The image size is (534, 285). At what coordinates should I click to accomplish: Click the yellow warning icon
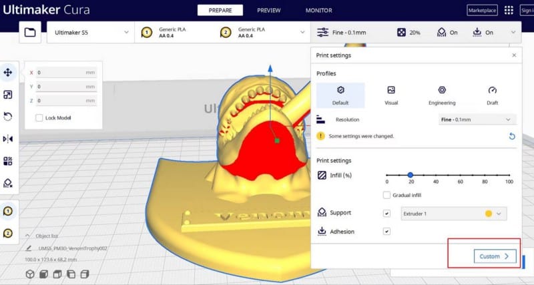coord(320,136)
